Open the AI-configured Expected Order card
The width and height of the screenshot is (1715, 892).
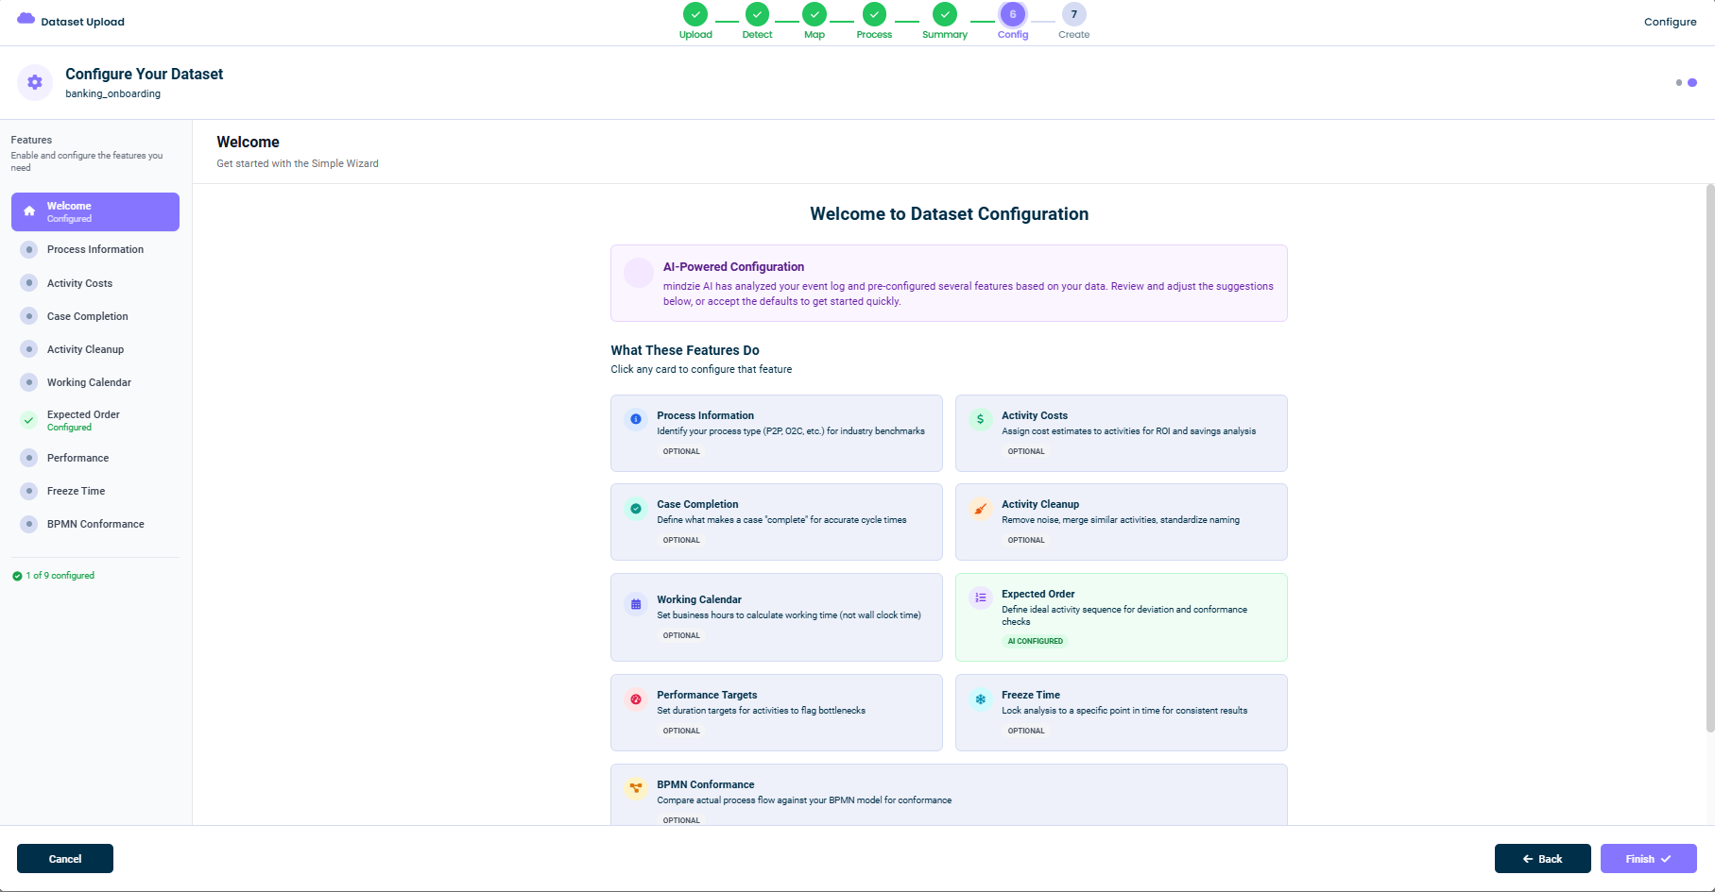(x=1122, y=617)
